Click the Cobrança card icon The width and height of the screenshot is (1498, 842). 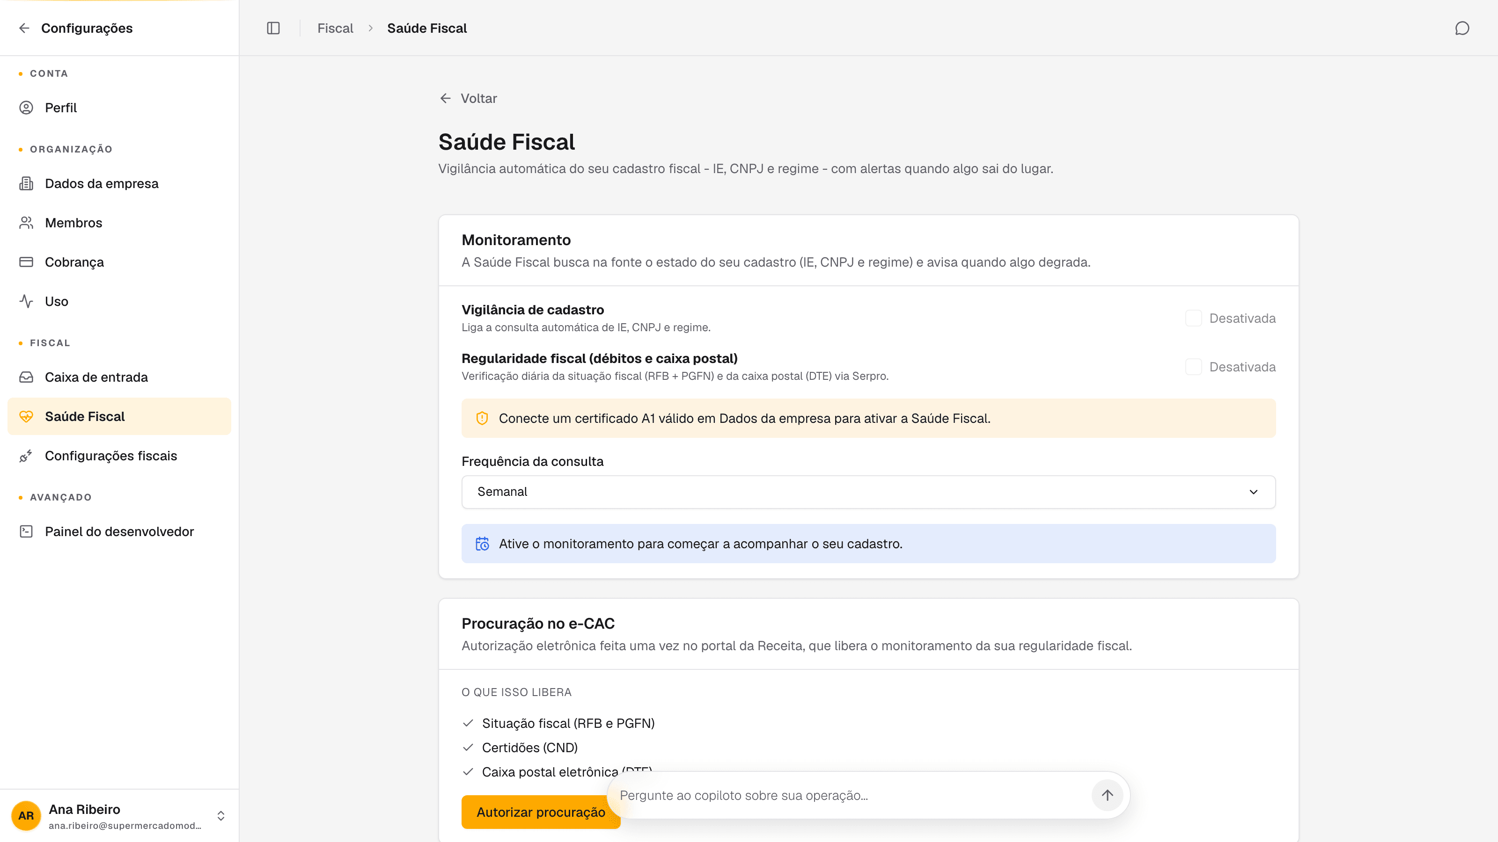pyautogui.click(x=26, y=262)
